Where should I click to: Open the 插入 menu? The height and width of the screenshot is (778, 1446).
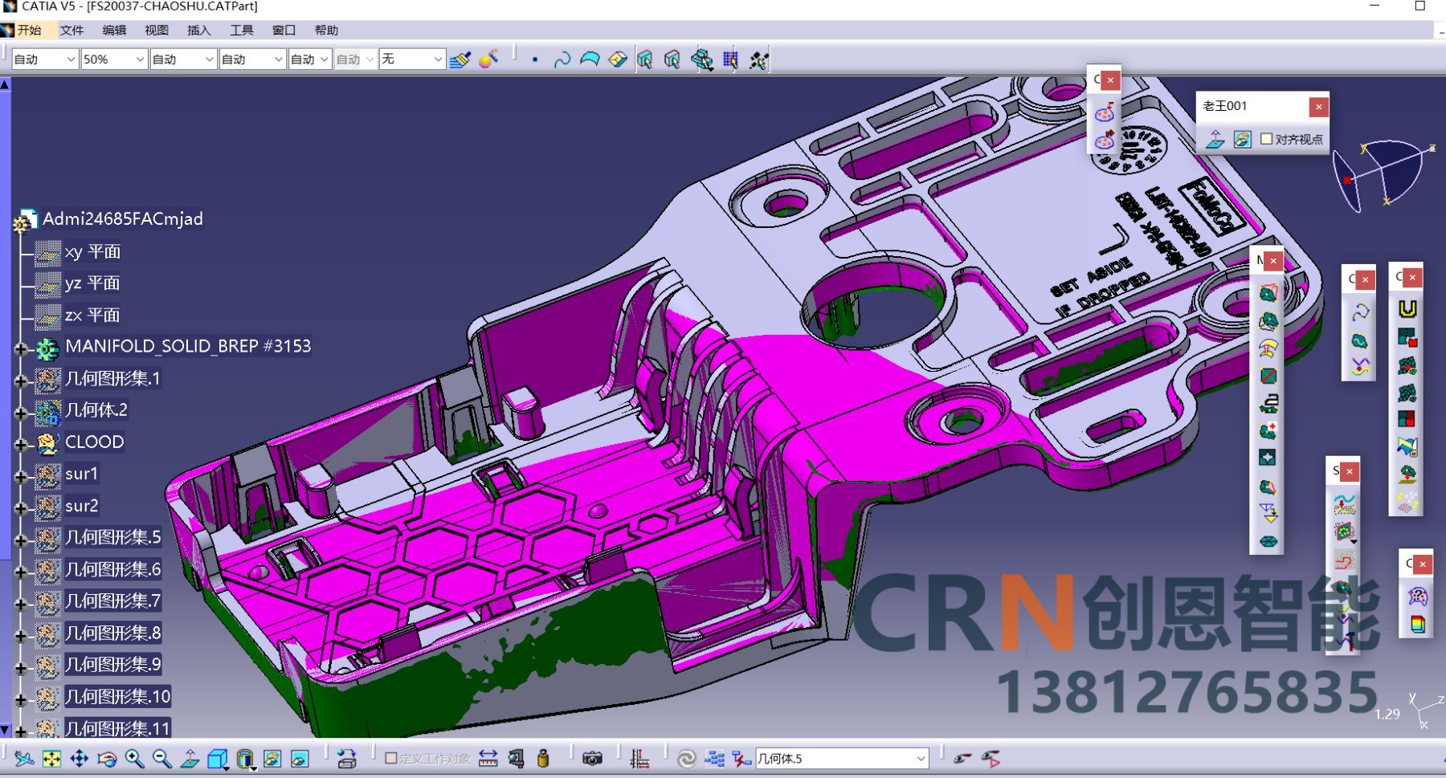[x=198, y=31]
